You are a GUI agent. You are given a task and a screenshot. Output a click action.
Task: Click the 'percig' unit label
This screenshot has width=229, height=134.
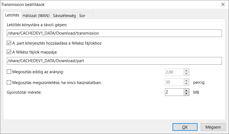point(199,82)
